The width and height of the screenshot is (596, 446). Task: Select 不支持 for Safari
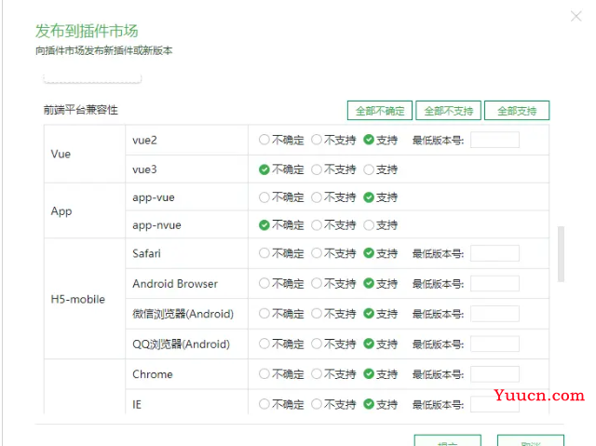(317, 253)
